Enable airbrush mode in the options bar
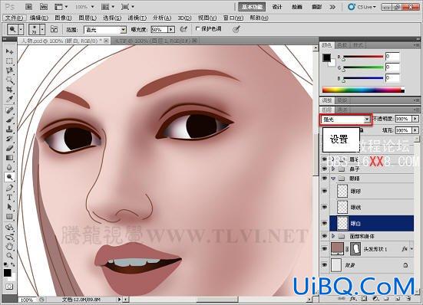This screenshot has height=305, width=423. click(x=183, y=29)
